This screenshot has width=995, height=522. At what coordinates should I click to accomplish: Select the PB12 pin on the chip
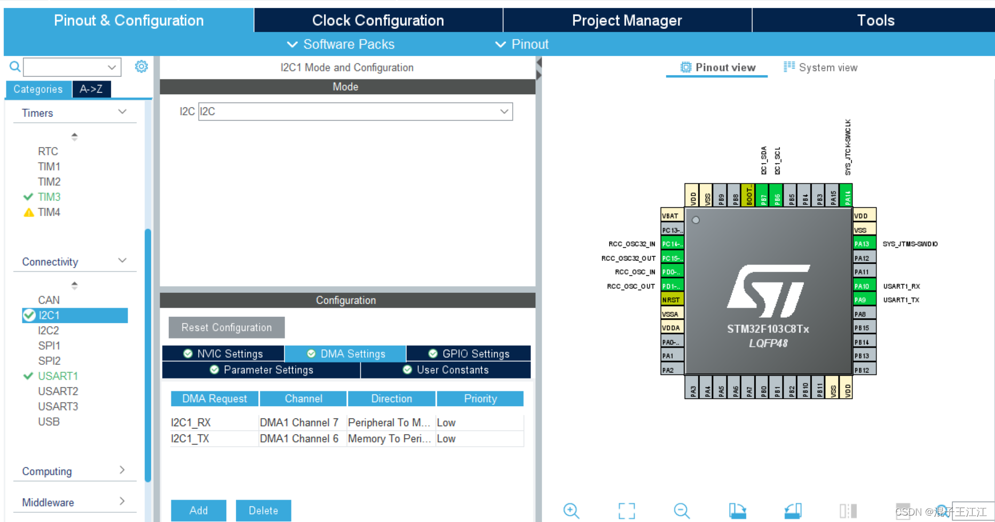[x=864, y=370]
